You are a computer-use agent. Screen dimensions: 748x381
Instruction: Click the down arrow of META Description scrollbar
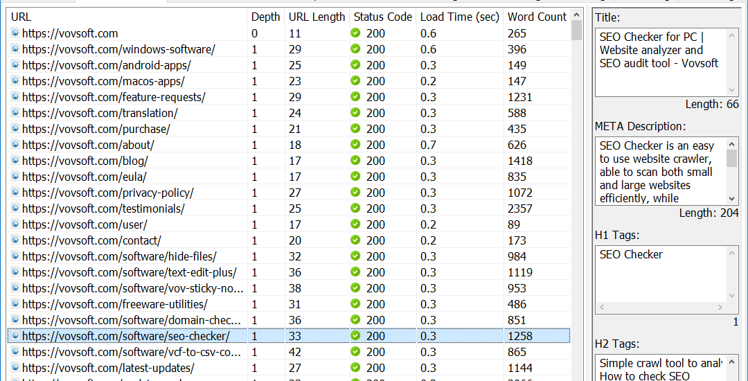click(733, 200)
